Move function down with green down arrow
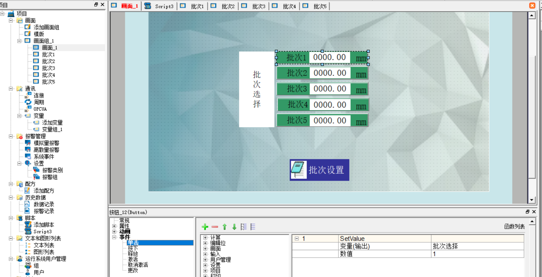The image size is (542, 277). [x=234, y=227]
